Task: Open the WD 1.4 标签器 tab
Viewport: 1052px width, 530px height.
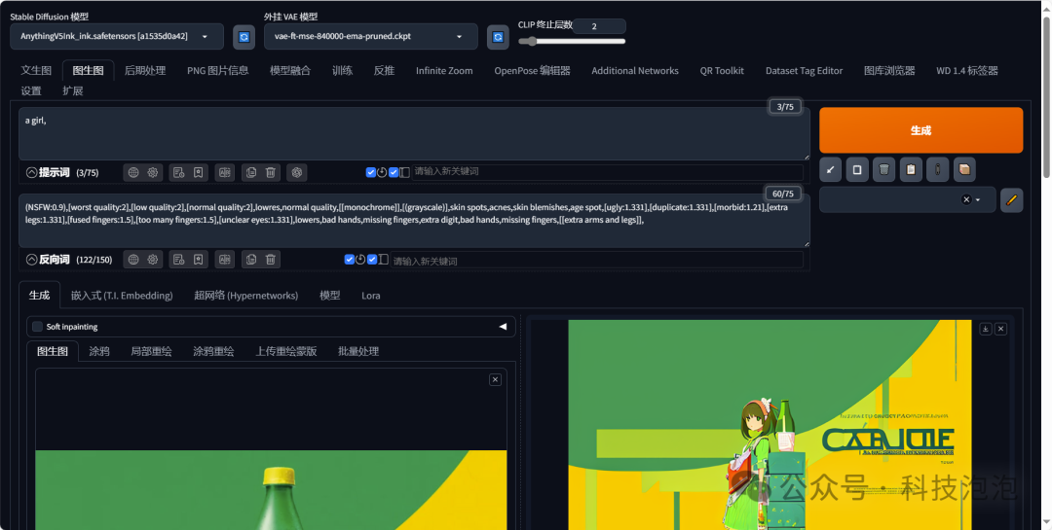Action: coord(967,70)
